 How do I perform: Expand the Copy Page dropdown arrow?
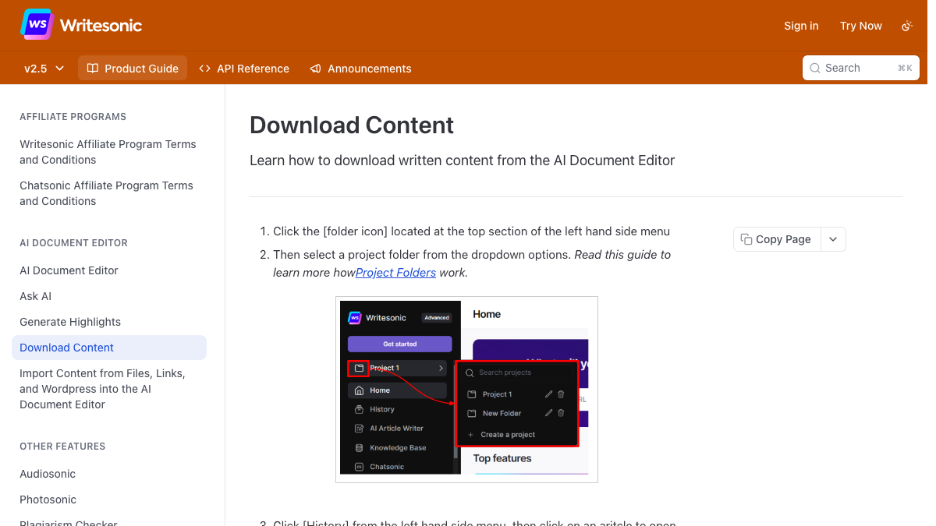[x=833, y=239]
